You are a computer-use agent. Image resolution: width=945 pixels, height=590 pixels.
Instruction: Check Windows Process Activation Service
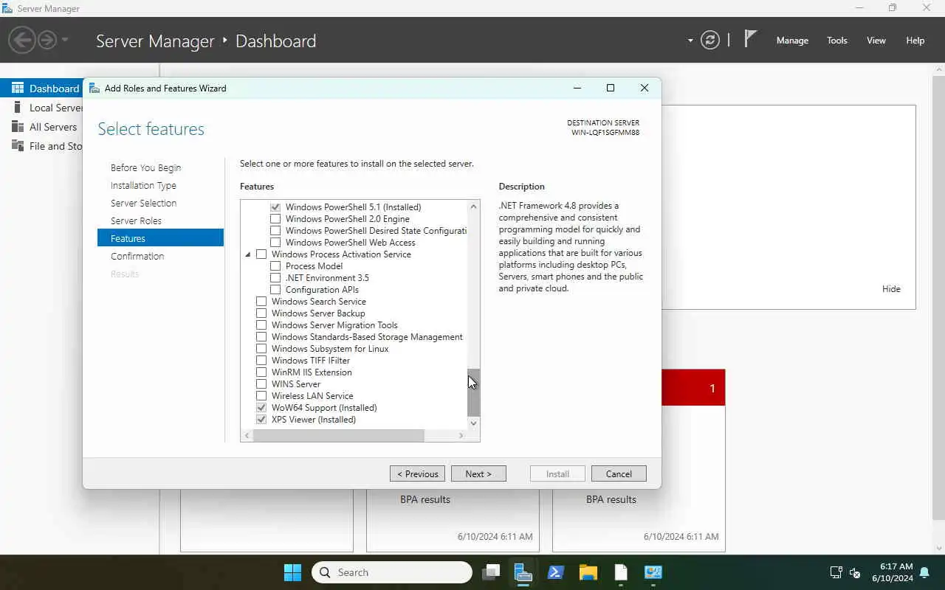[x=261, y=254]
